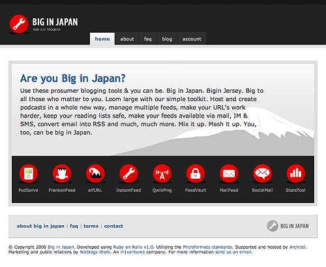Follow the 'about big in japan' footer link
The width and height of the screenshot is (326, 267).
point(40,226)
